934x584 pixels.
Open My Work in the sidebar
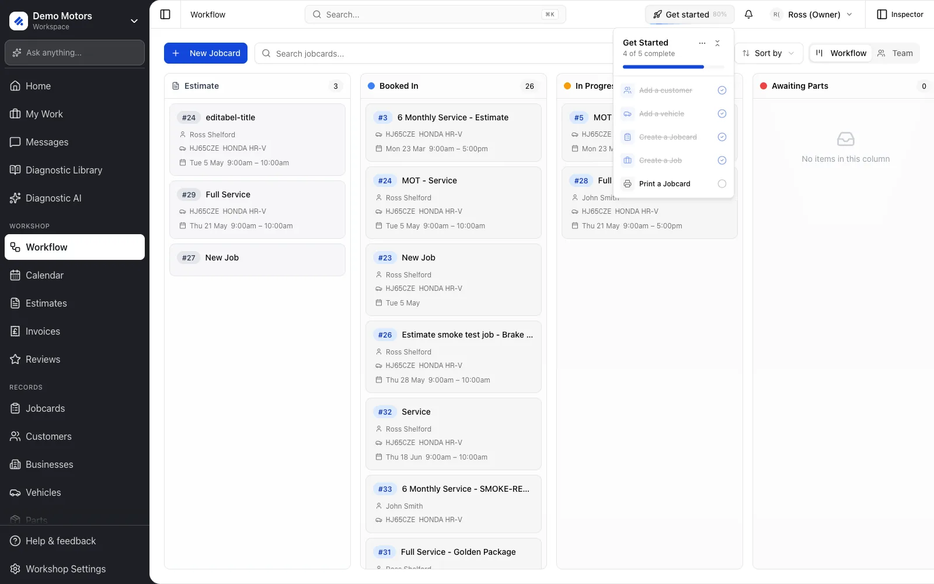tap(75, 114)
